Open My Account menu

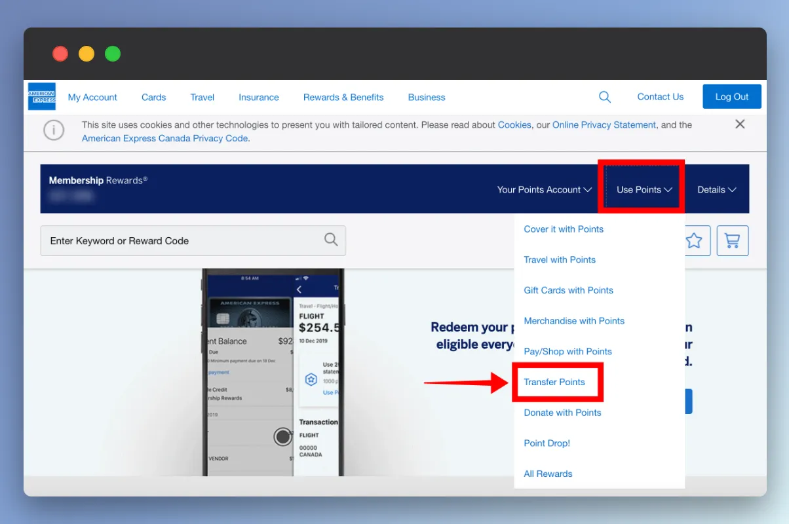92,97
